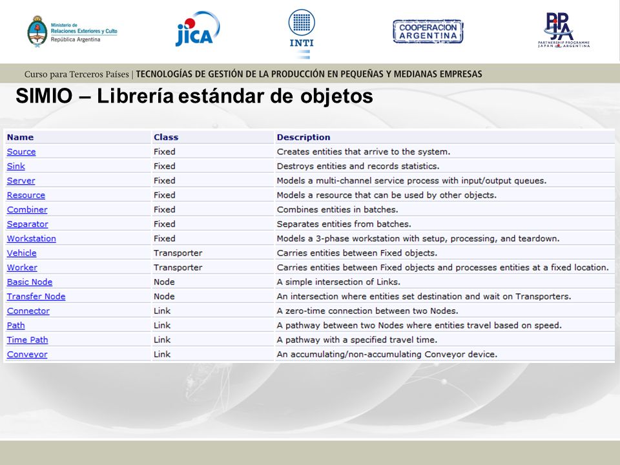This screenshot has width=620, height=465.
Task: Click the Node class cell in Transfer Node row
Action: pyautogui.click(x=164, y=296)
